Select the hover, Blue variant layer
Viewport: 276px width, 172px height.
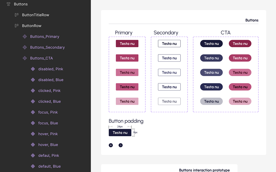tap(48, 145)
